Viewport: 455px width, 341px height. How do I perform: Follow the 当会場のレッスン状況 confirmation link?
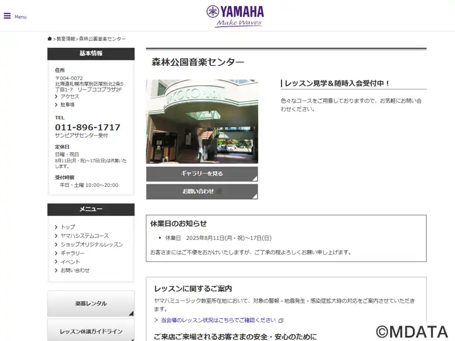(x=218, y=320)
